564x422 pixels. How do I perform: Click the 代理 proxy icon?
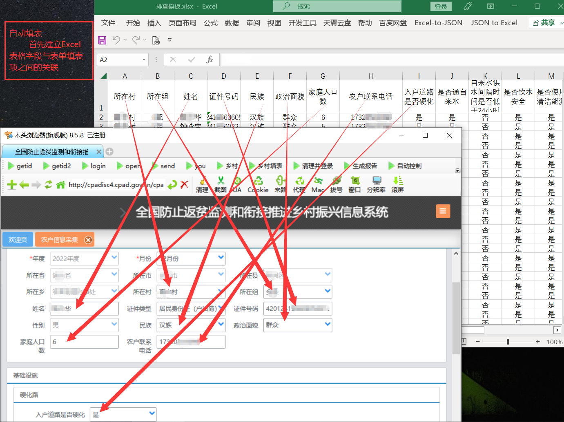coord(299,184)
